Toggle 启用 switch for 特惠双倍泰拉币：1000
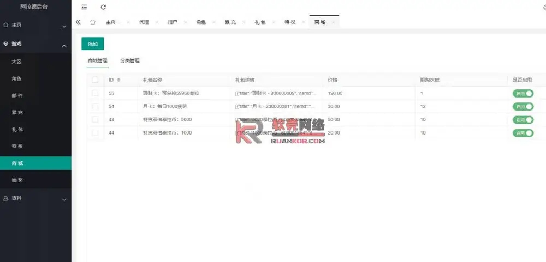Screen dimensions: 546x262 point(523,133)
